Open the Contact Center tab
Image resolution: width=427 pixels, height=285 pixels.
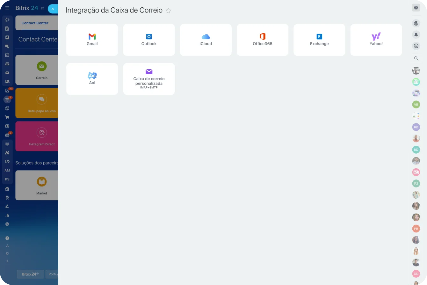35,23
